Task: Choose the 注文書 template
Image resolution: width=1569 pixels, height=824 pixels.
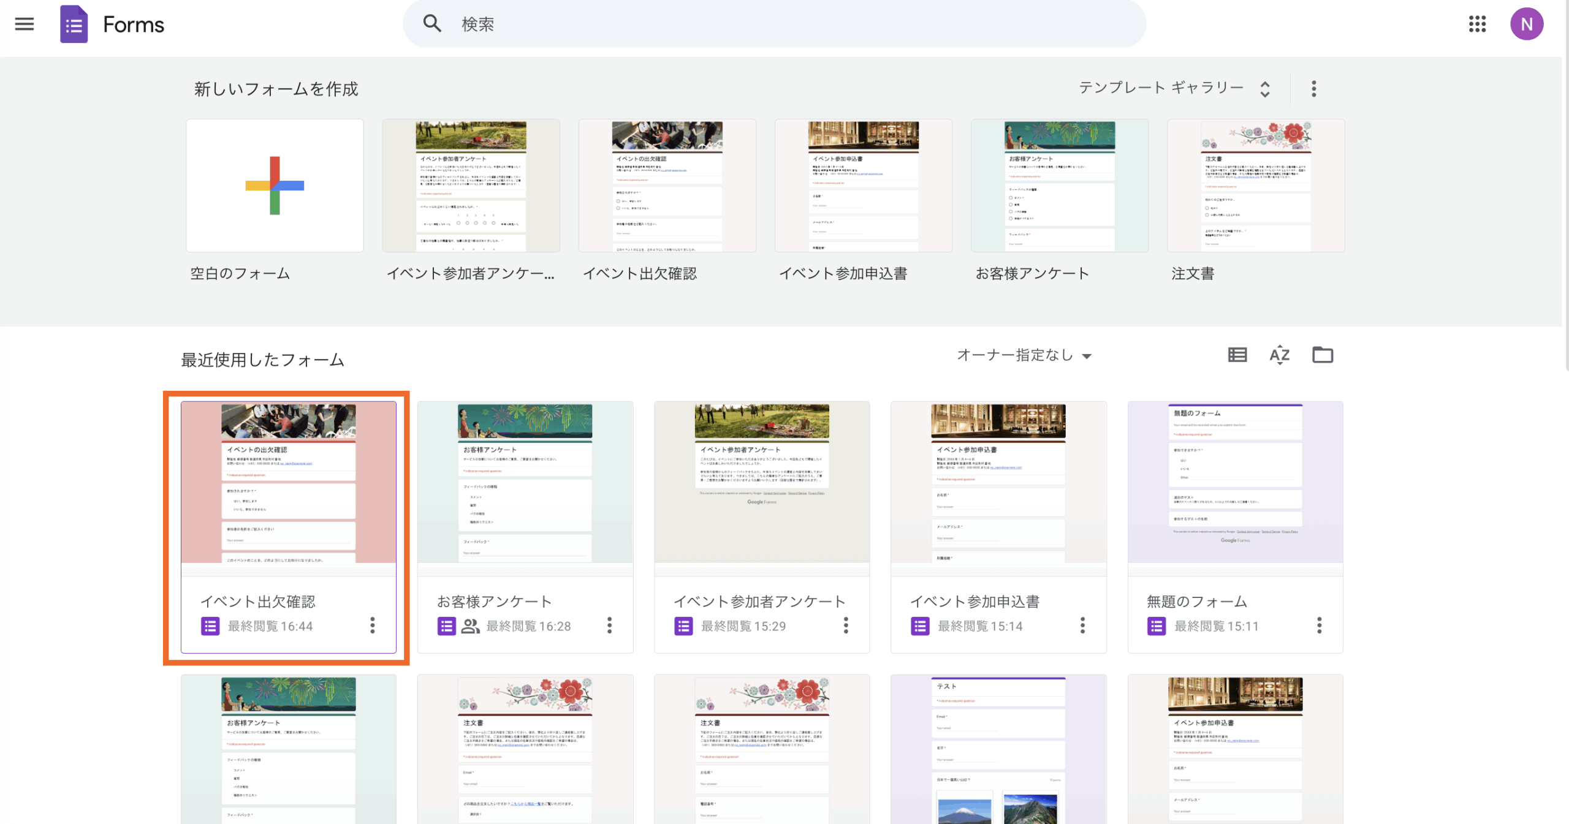Action: pos(1255,186)
